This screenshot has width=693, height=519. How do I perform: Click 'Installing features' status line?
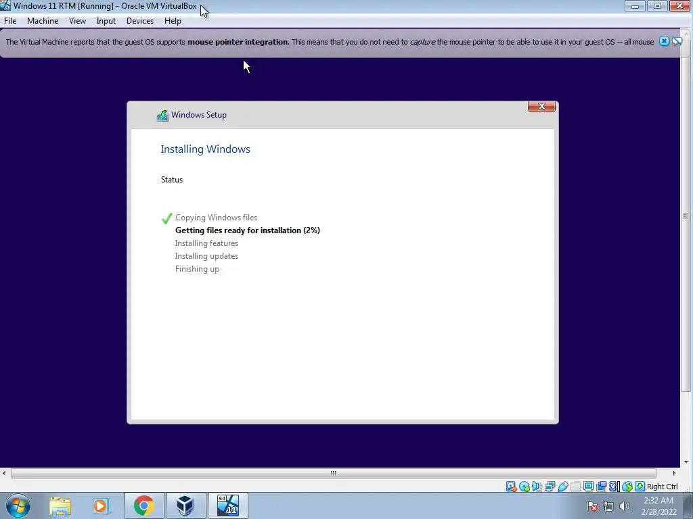click(x=206, y=243)
